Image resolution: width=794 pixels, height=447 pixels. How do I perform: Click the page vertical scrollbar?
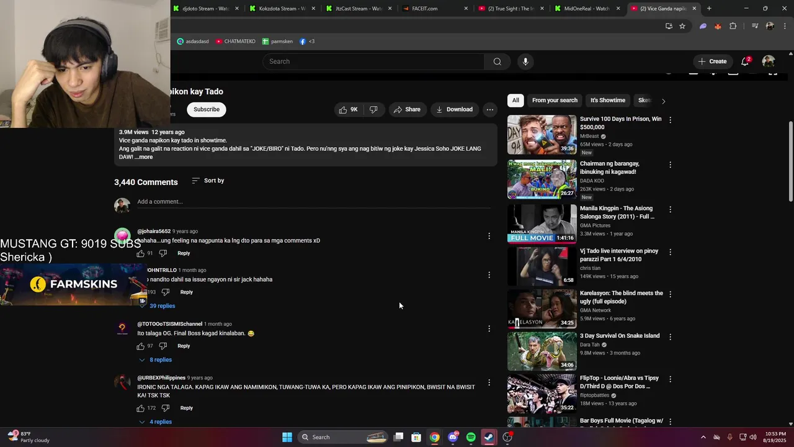(x=790, y=160)
